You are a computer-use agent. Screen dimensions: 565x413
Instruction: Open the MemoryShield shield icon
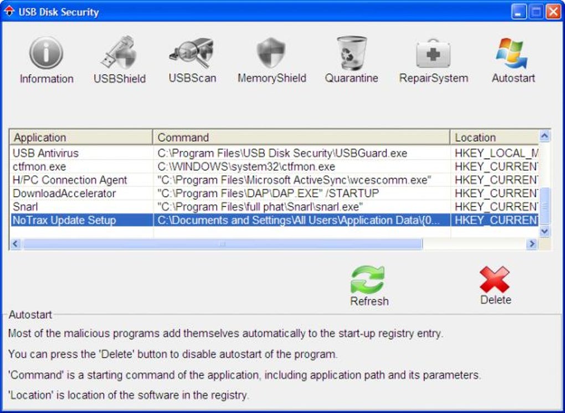tap(271, 53)
